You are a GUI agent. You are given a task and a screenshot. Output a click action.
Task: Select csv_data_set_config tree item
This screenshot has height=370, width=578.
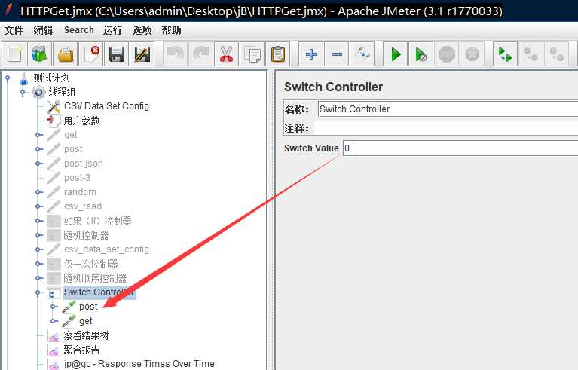tap(106, 249)
